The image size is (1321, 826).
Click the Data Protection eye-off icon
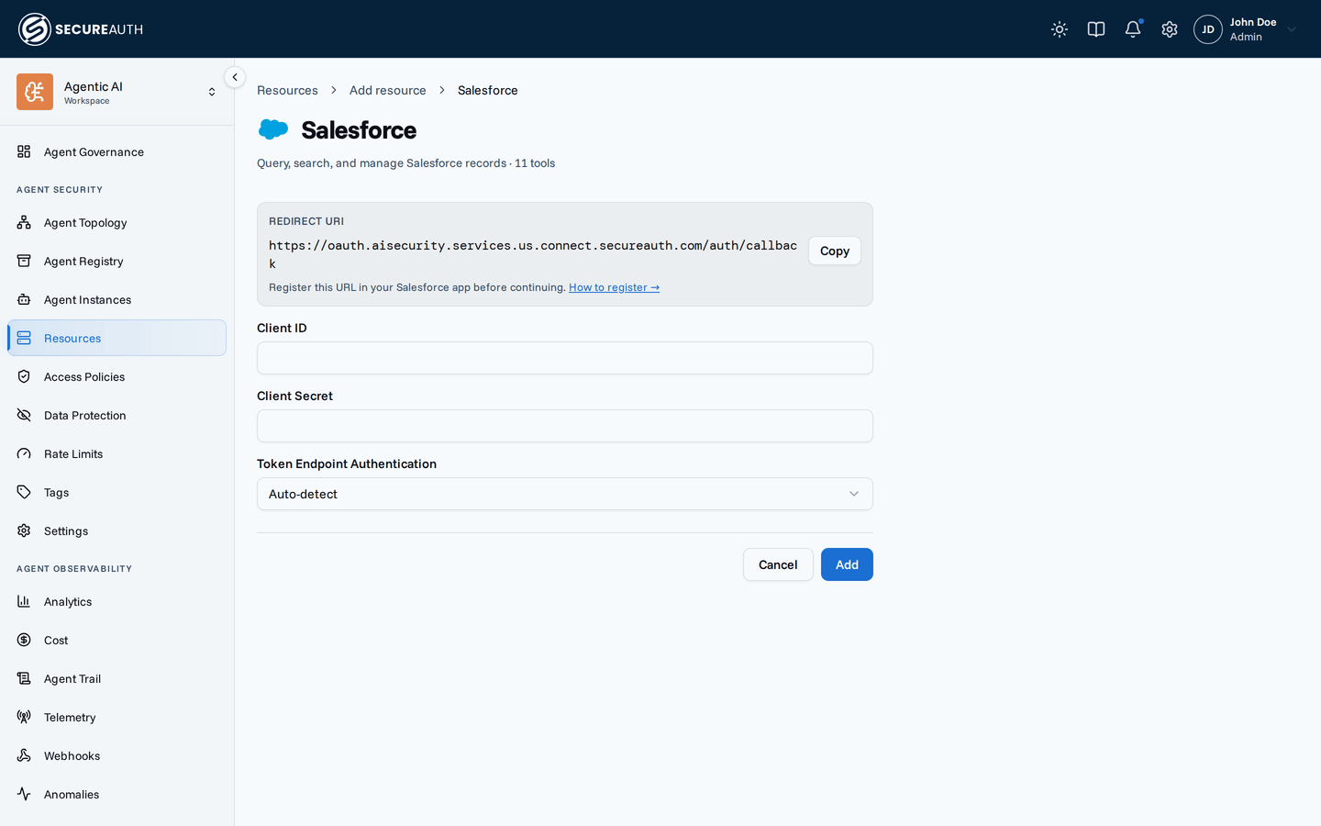(x=24, y=415)
